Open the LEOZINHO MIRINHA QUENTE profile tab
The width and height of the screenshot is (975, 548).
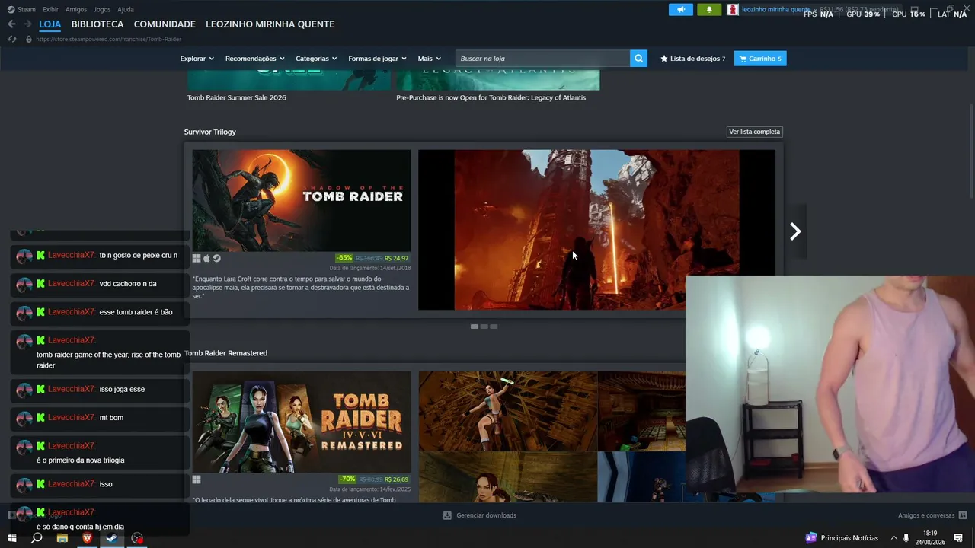(270, 24)
